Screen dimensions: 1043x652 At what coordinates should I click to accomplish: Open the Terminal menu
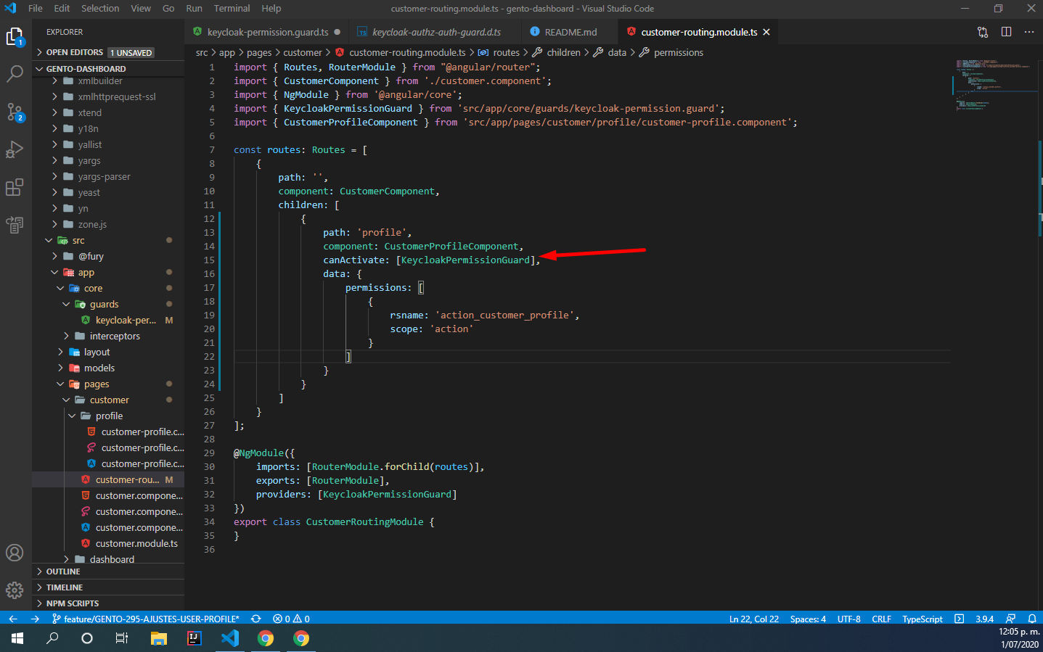[232, 9]
